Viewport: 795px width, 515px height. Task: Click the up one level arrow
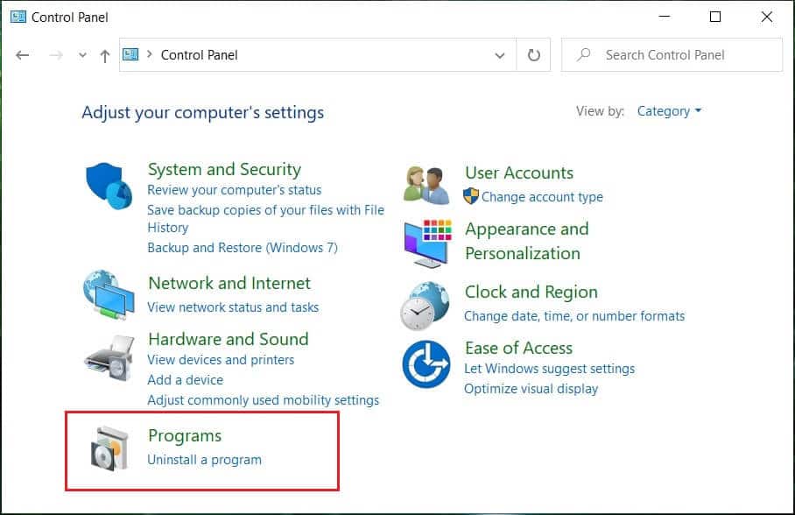pyautogui.click(x=103, y=54)
